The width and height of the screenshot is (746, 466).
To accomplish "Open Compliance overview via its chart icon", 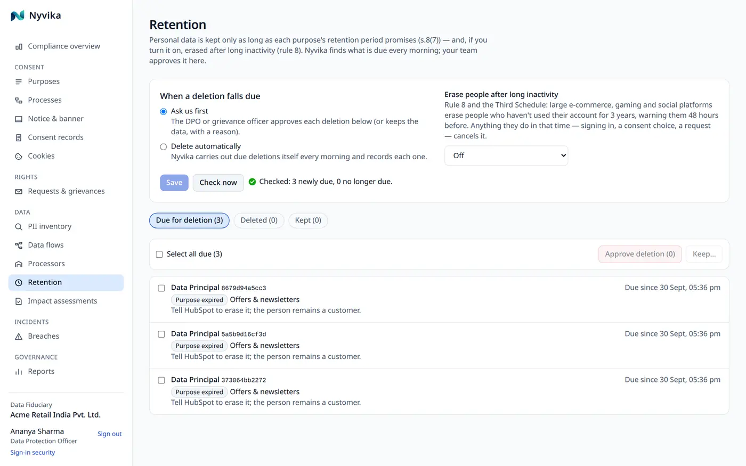I will (19, 46).
